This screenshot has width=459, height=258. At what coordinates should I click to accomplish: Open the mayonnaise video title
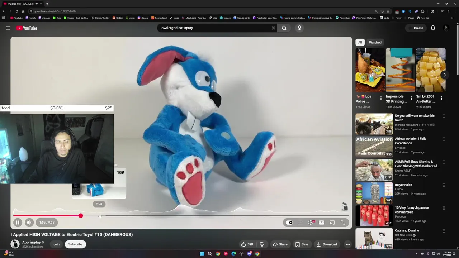403,185
